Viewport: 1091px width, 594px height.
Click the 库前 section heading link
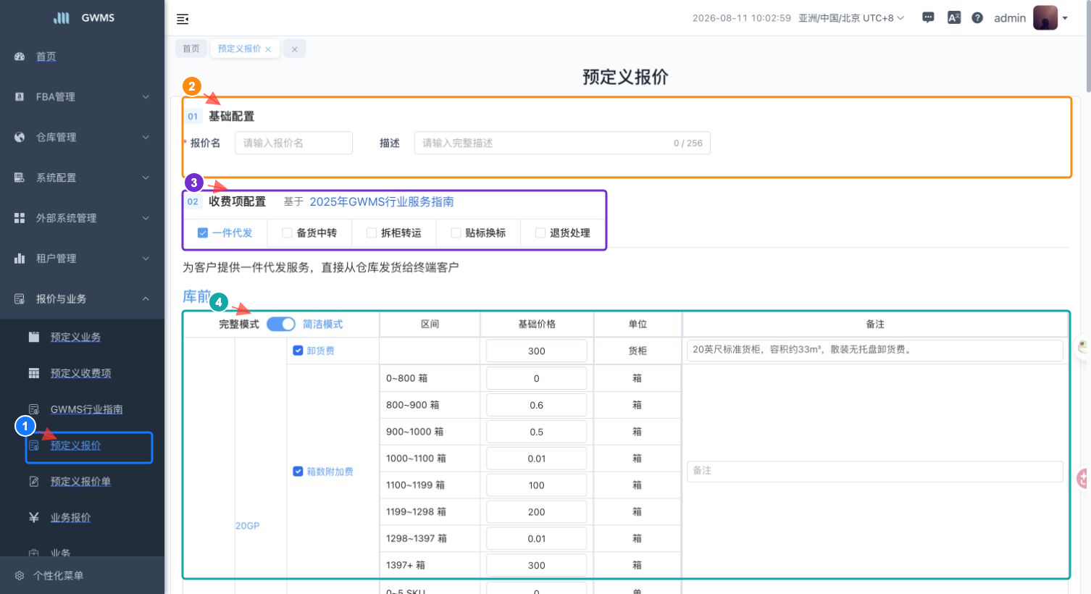(x=196, y=296)
